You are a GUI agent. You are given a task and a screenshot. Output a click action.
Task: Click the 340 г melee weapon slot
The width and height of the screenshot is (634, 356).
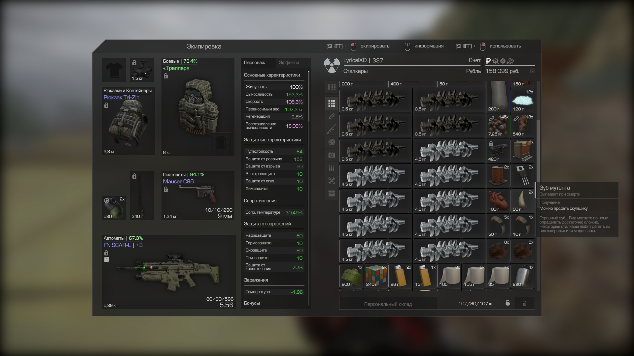click(x=142, y=195)
